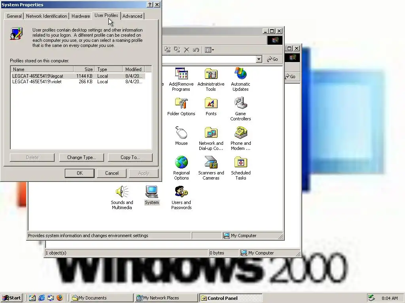
Task: Open Folder Options in Control Panel
Action: point(181,107)
